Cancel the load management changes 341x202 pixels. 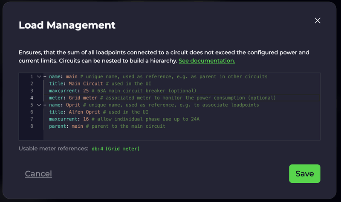pos(38,174)
